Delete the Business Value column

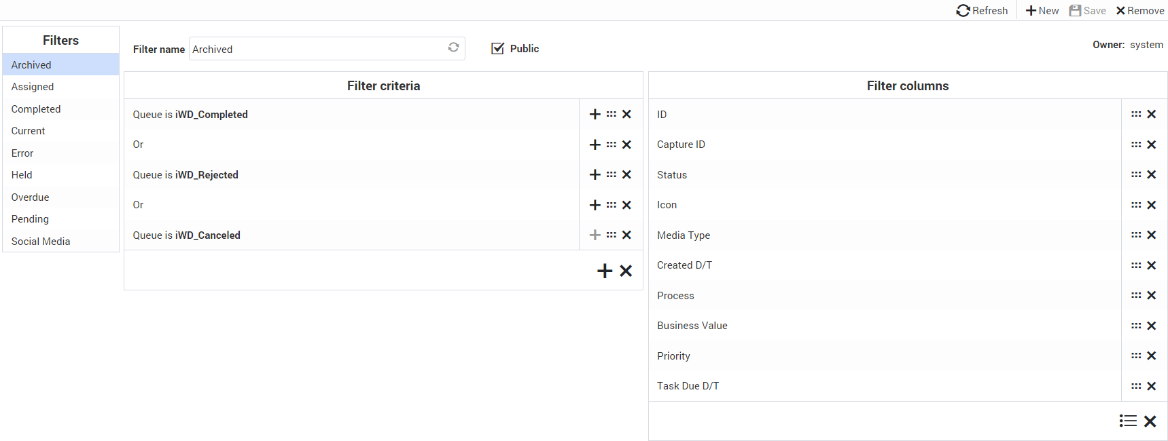tap(1151, 326)
